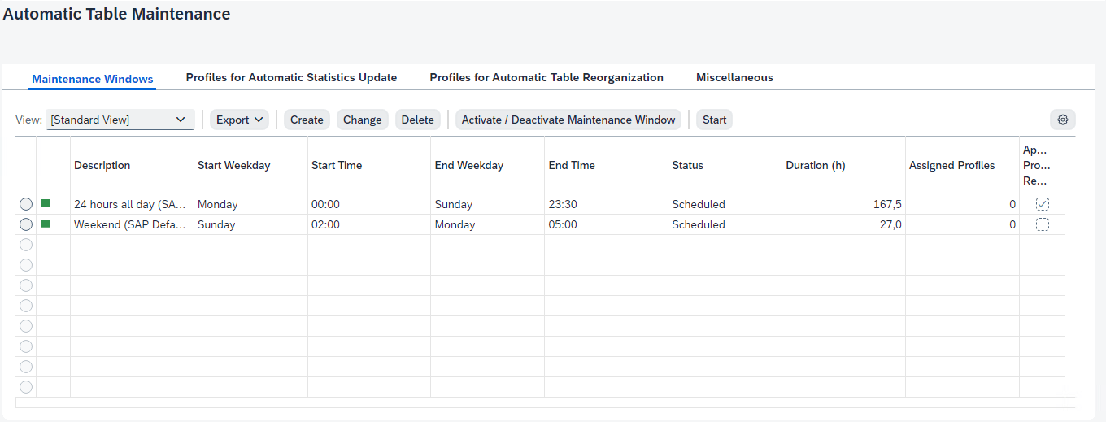This screenshot has height=422, width=1106.
Task: Click the 02:00 start time cell
Action: 369,224
